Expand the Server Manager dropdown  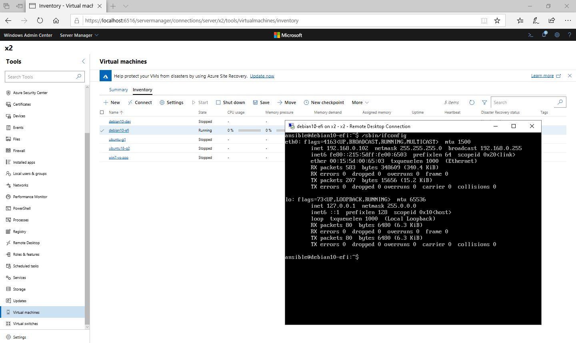(79, 35)
